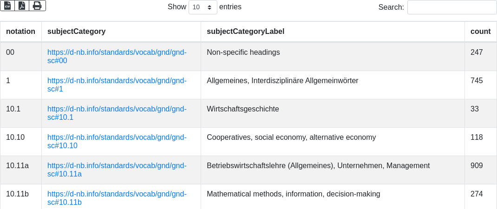Visit the gnd-sc#10.10 category URL
Image resolution: width=497 pixels, height=209 pixels.
pos(117,142)
